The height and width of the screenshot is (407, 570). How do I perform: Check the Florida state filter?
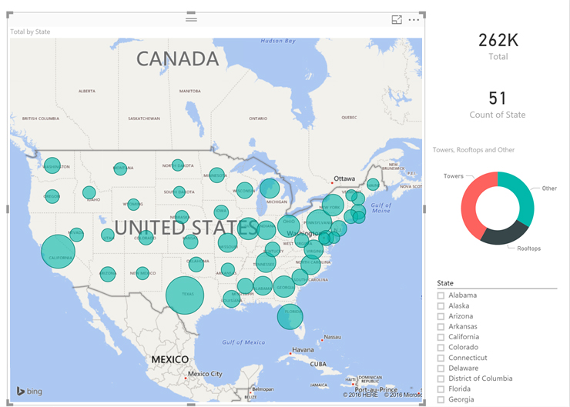click(441, 389)
